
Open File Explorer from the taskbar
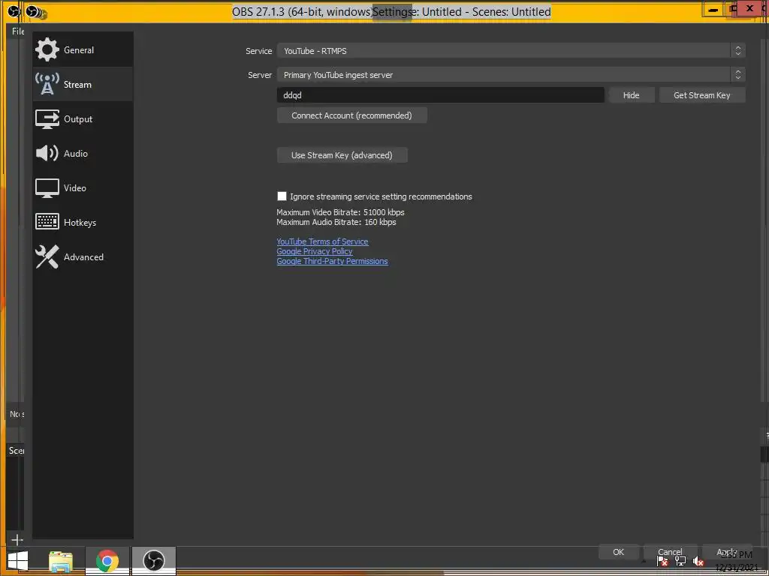(61, 561)
